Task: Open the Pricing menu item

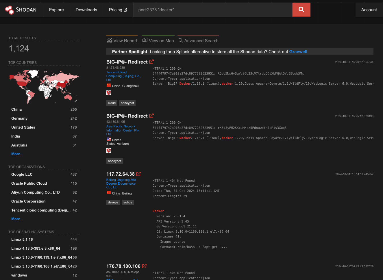Action: pos(118,10)
